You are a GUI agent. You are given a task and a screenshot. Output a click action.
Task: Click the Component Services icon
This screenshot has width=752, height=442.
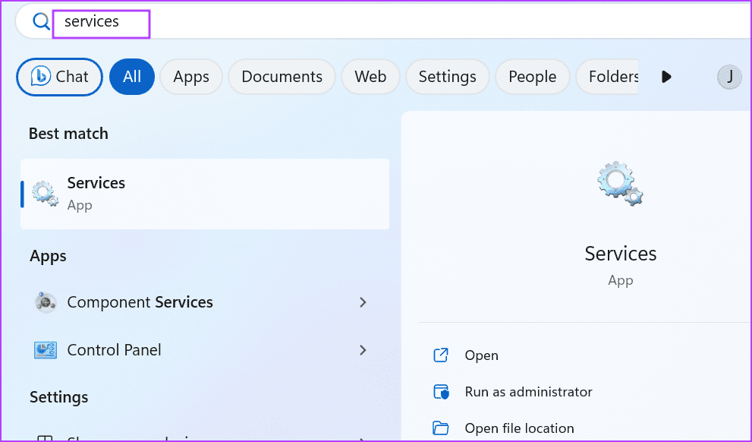(46, 302)
